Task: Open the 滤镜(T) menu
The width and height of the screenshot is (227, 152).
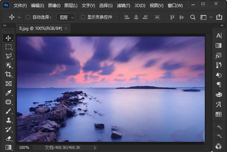Action: click(x=123, y=6)
